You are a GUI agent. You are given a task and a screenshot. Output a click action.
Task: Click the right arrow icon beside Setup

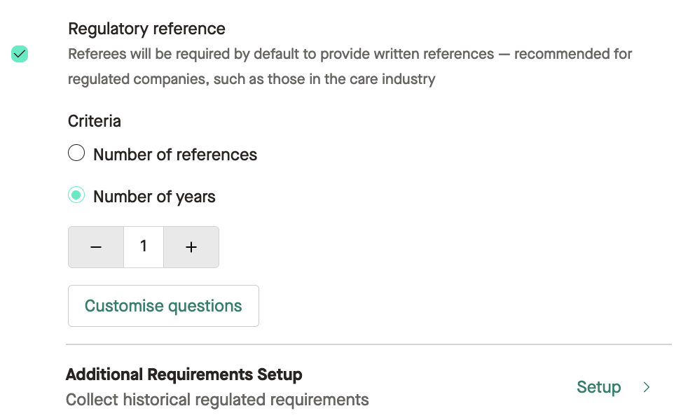(x=647, y=387)
